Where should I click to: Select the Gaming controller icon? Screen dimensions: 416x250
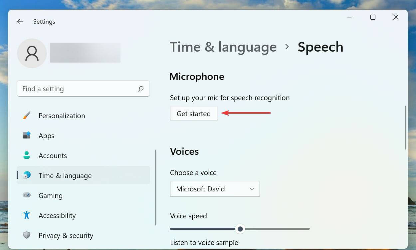[27, 195]
